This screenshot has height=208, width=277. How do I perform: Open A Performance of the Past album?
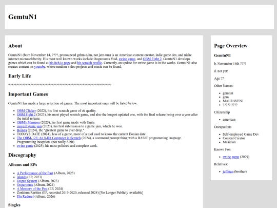tap(35, 173)
